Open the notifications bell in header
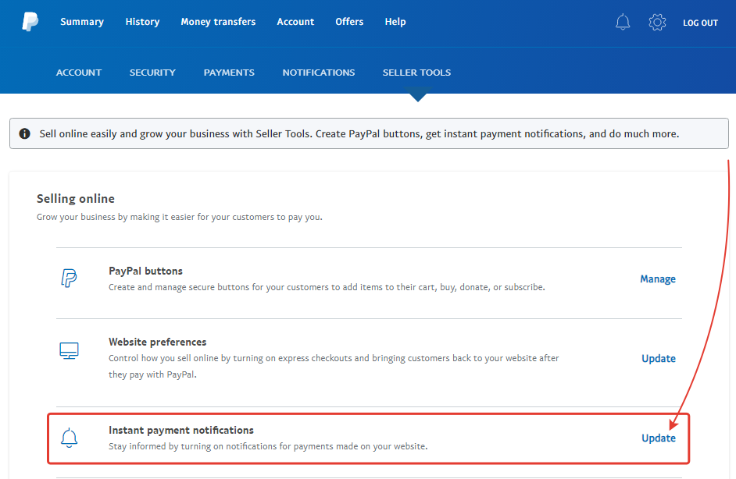 [623, 22]
